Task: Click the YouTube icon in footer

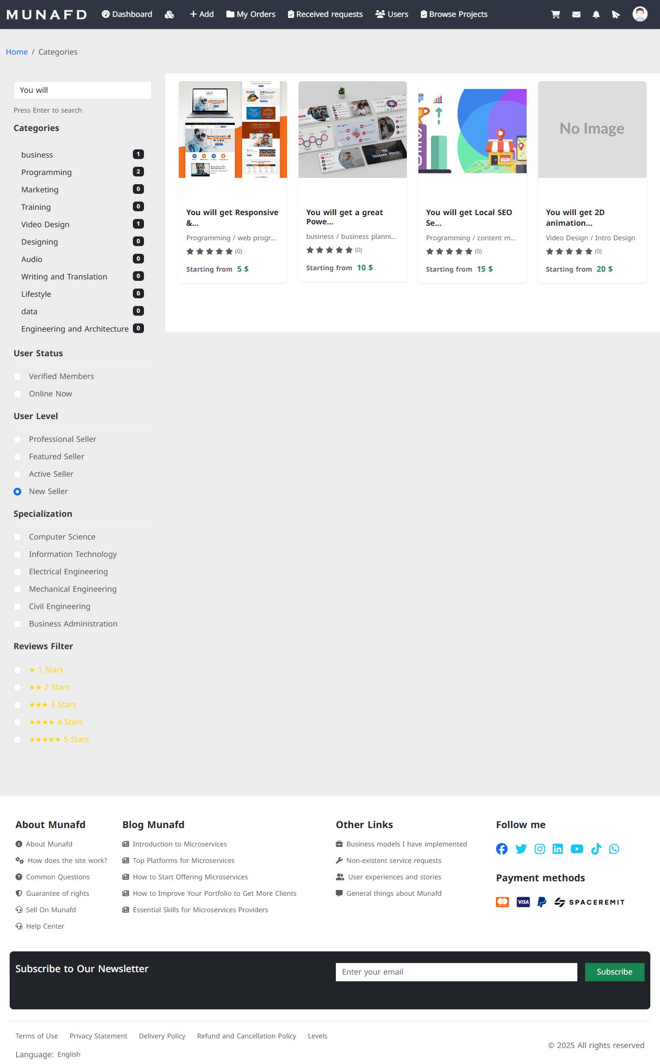Action: (576, 849)
